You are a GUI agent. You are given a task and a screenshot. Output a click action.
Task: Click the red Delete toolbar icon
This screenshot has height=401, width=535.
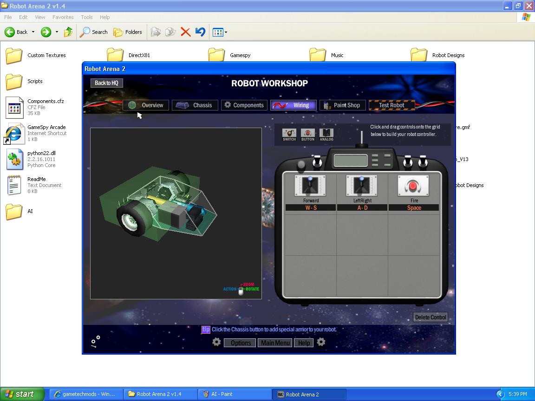click(x=186, y=32)
